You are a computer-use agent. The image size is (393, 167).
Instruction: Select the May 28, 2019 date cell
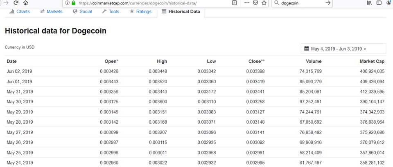(x=20, y=122)
